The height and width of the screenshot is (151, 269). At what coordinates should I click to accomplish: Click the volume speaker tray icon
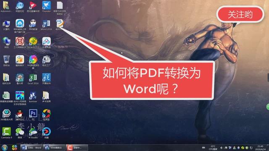pyautogui.click(x=222, y=148)
